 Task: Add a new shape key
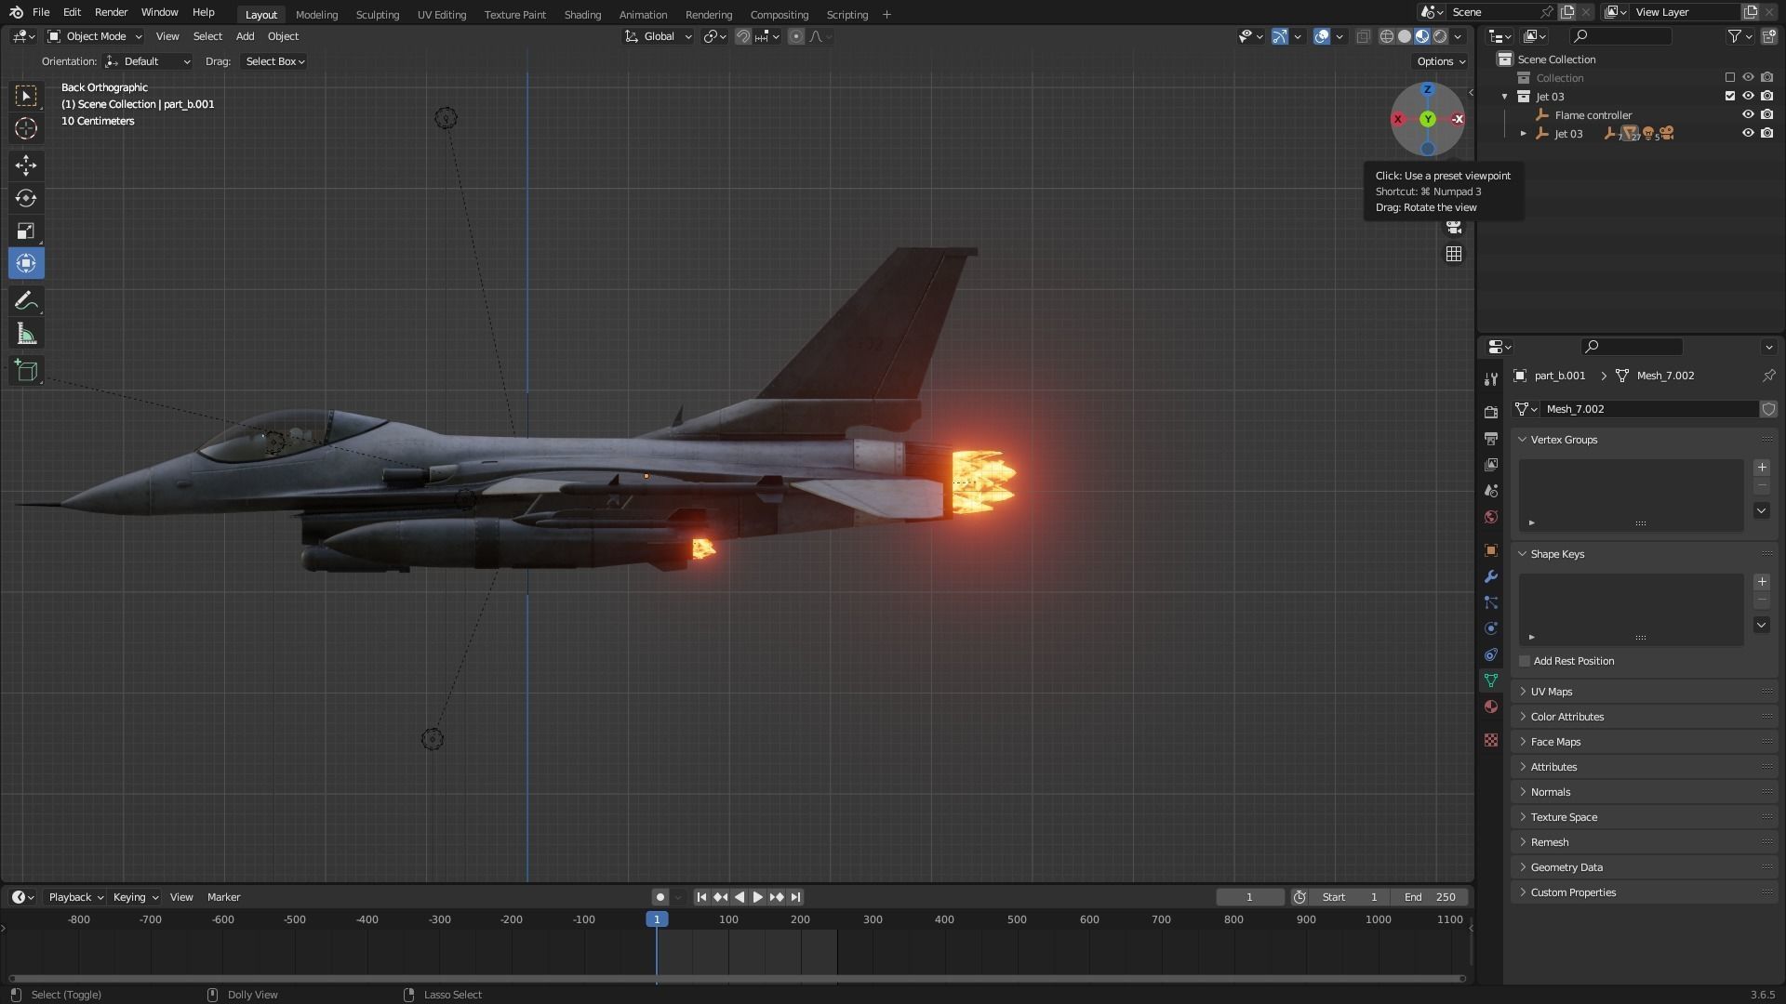click(1762, 582)
